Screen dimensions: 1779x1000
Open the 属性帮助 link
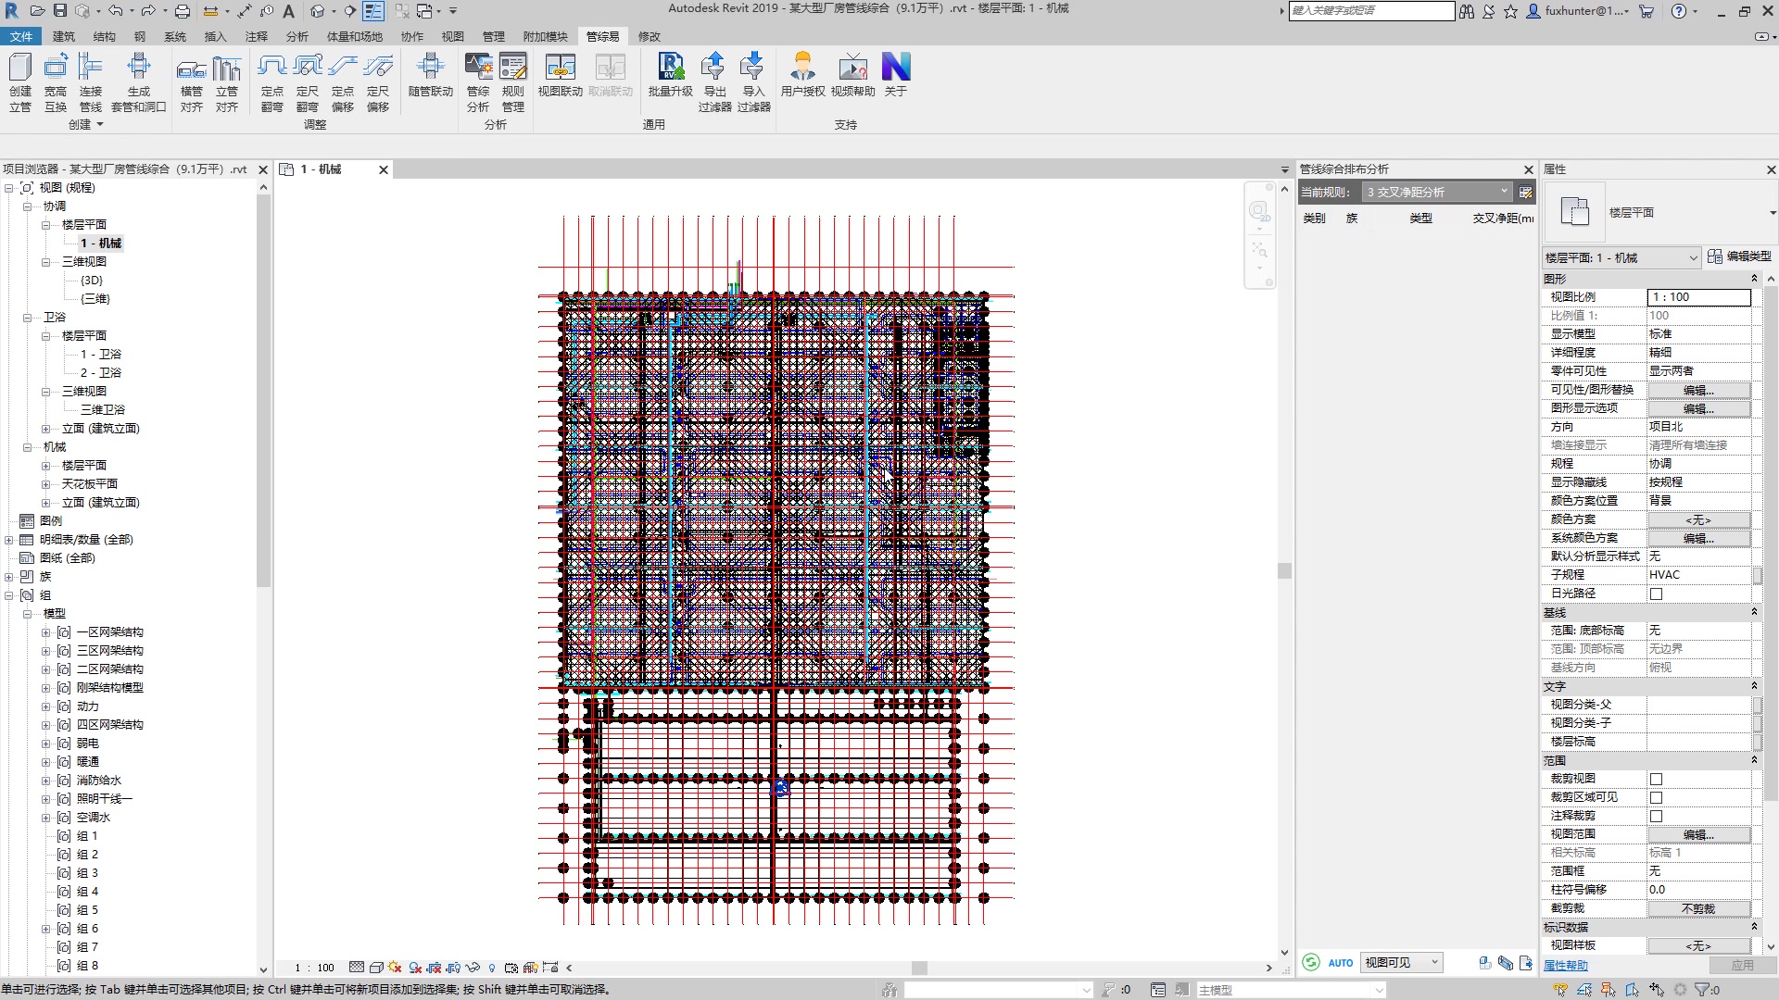1565,965
